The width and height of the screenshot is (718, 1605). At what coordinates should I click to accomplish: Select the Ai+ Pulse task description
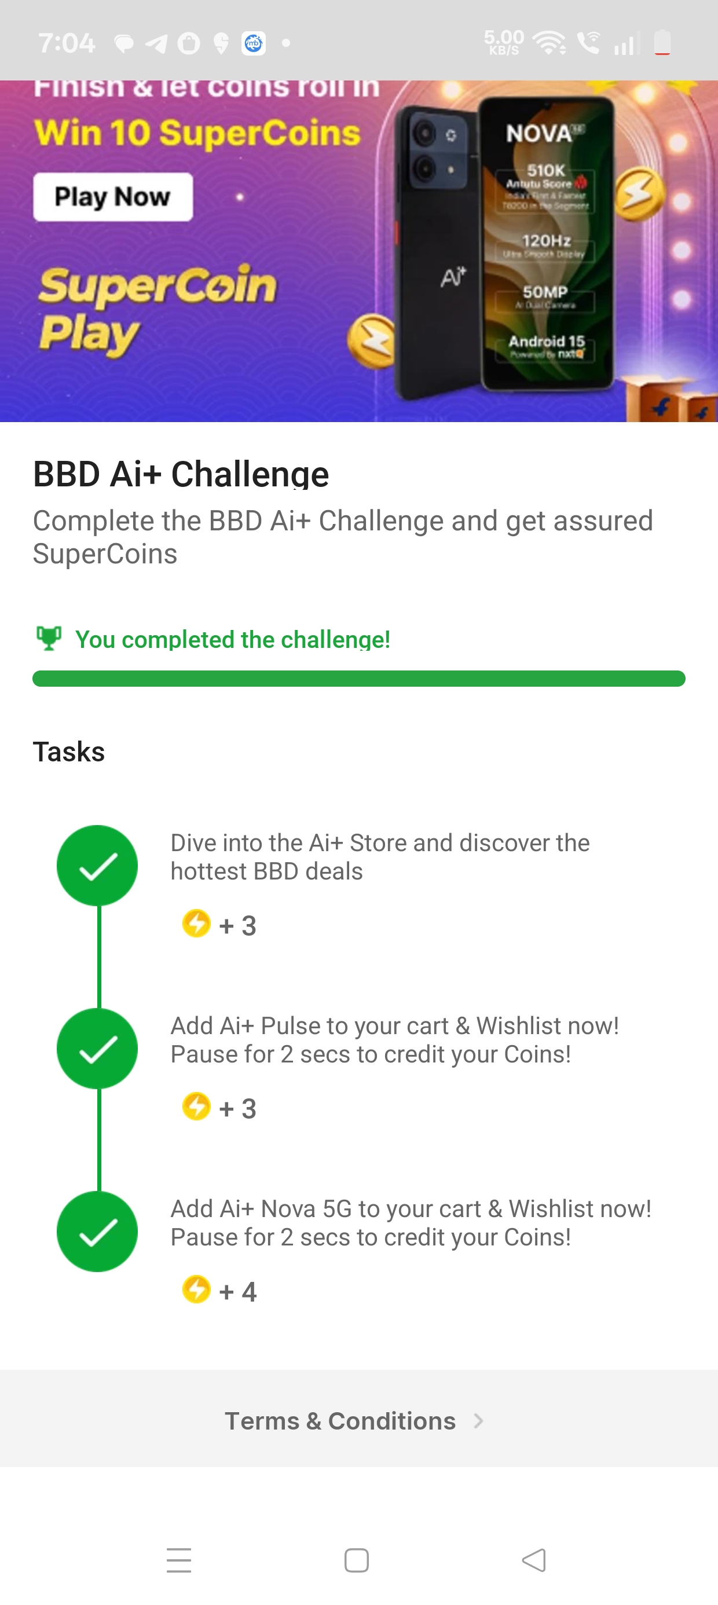pos(394,1040)
